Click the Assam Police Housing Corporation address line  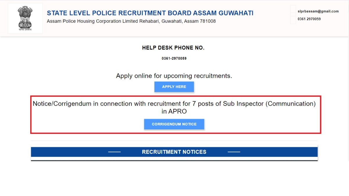[131, 21]
